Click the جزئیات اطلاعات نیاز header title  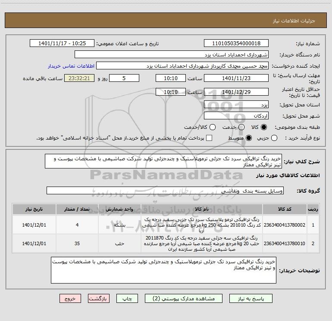(294, 21)
